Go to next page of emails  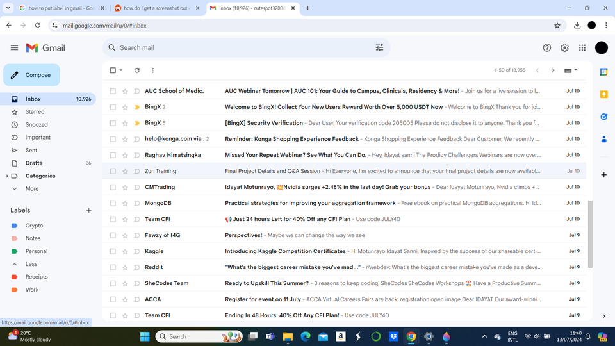[553, 70]
